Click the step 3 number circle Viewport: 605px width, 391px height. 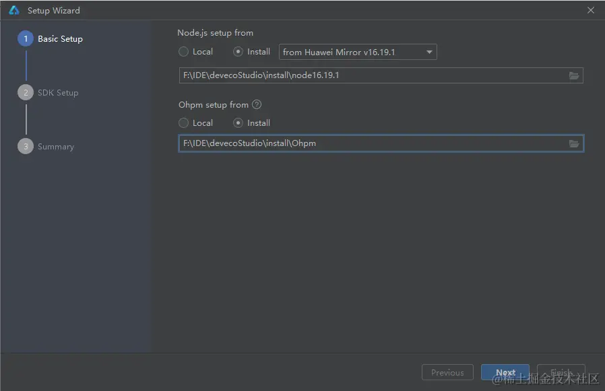coord(26,147)
